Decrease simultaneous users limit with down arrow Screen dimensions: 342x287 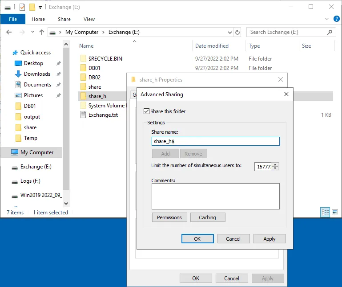click(x=275, y=168)
